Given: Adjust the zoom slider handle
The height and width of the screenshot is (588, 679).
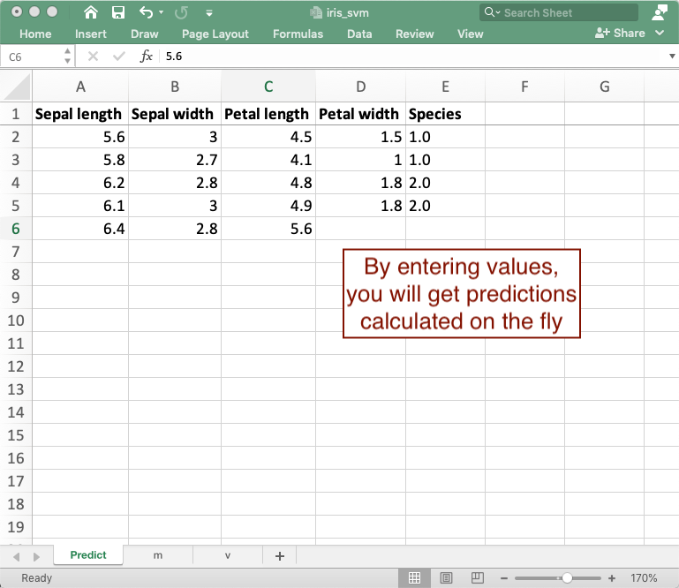Looking at the screenshot, I should (566, 578).
